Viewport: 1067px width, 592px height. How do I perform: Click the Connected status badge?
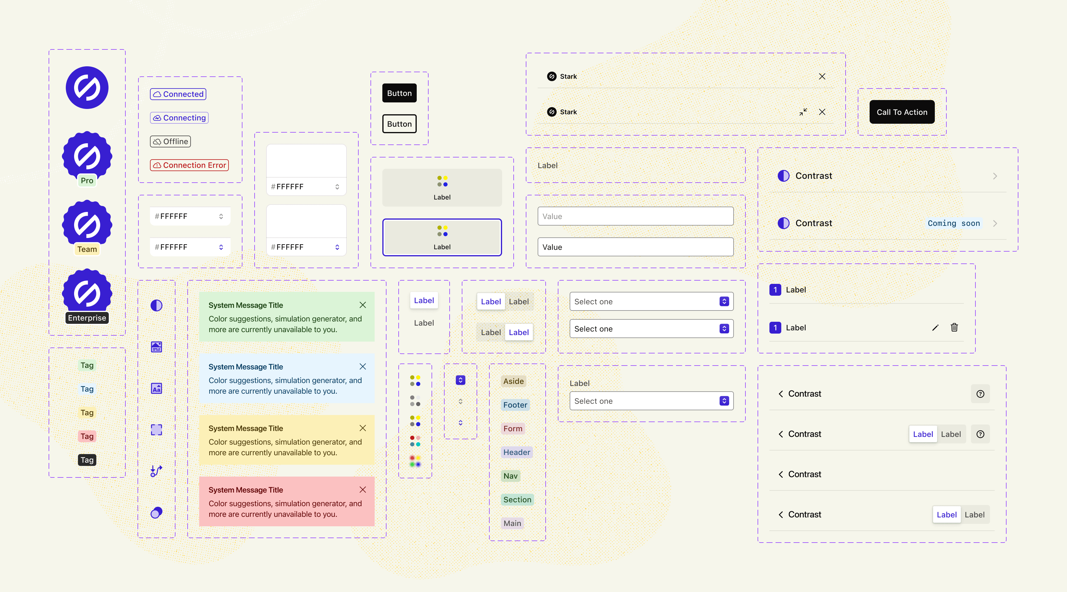pos(178,94)
